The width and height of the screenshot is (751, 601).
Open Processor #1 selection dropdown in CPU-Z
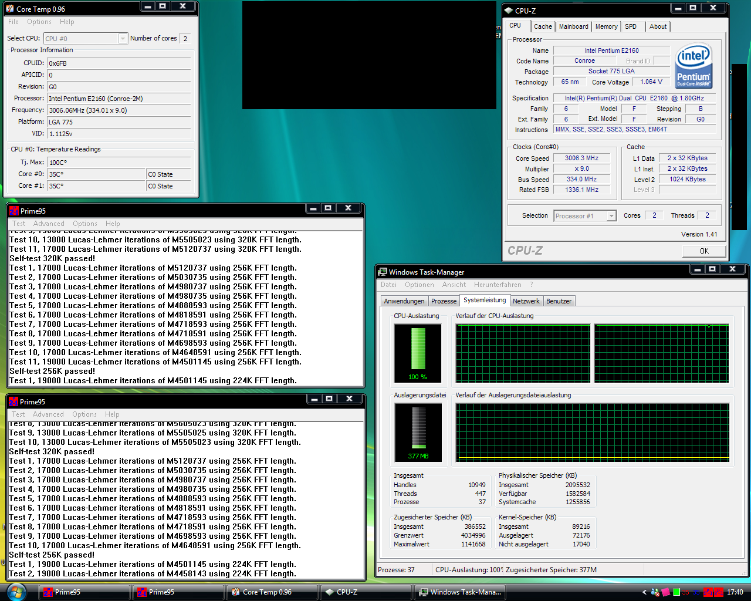point(611,216)
